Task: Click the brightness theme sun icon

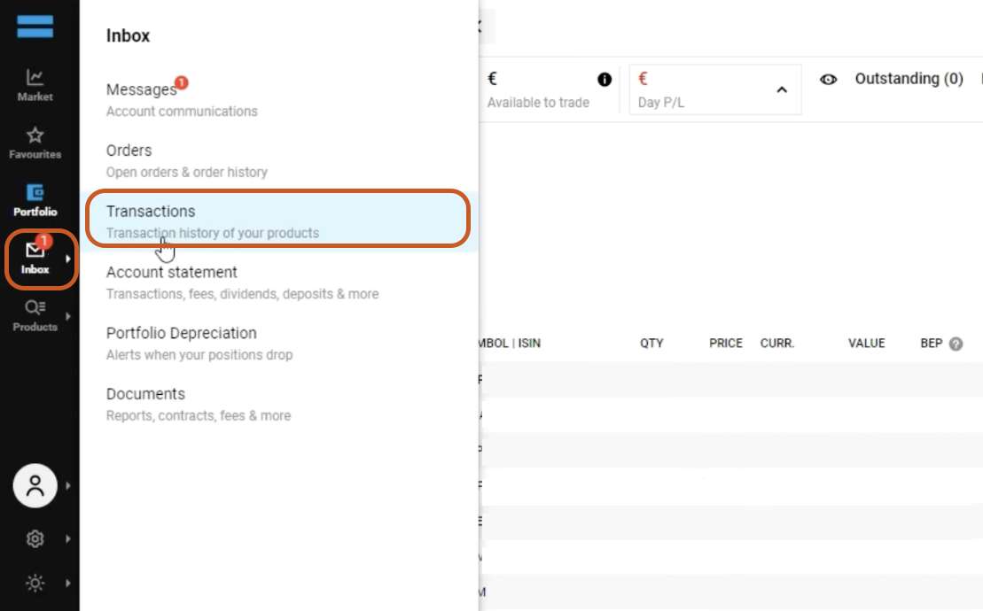Action: (35, 583)
